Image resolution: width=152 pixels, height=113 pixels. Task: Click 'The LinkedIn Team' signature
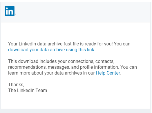28,90
